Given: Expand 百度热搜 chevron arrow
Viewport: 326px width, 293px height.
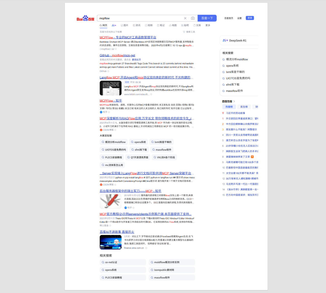Looking at the screenshot, I should (x=234, y=102).
